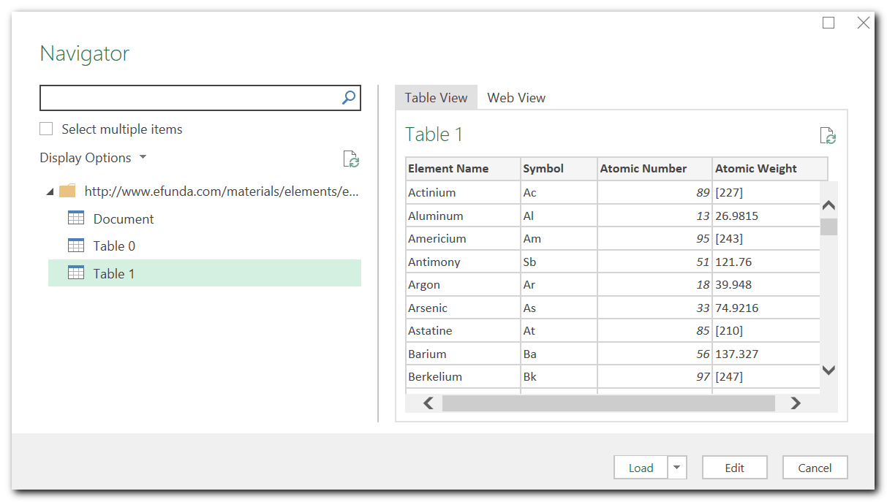Select Table 0 in the navigator tree
The width and height of the screenshot is (887, 502).
(x=115, y=246)
